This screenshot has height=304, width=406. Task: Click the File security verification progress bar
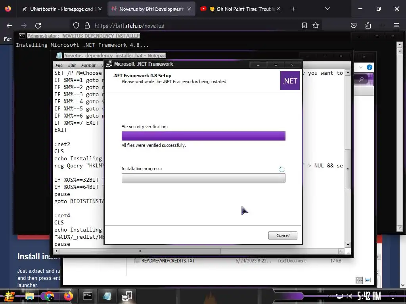pos(203,136)
